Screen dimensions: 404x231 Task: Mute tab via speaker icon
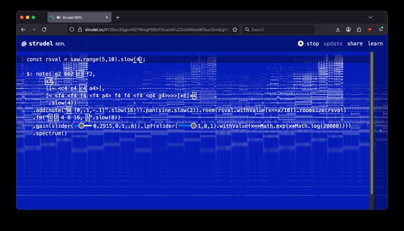point(59,17)
